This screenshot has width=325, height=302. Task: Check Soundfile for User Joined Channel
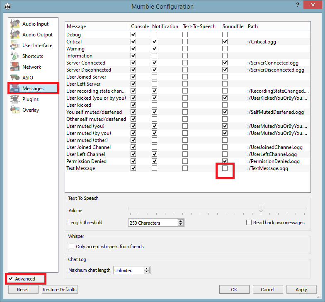point(225,147)
